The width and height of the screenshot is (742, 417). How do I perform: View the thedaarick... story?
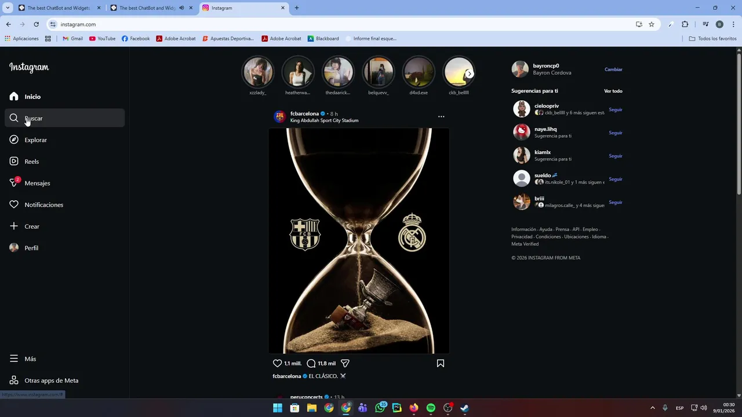coord(338,72)
